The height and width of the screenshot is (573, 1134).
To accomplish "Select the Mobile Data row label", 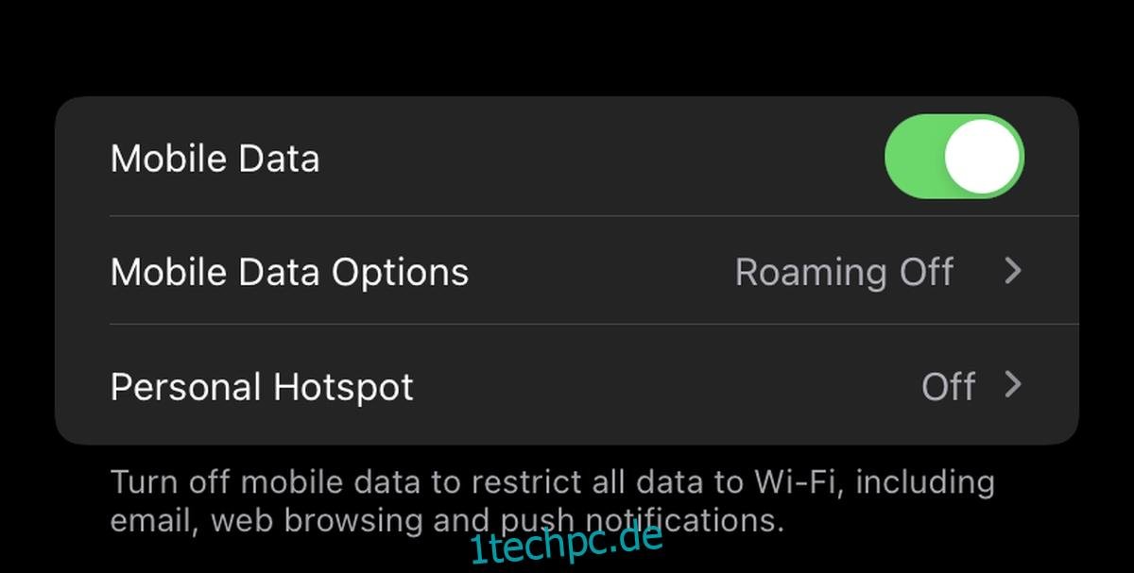I will point(215,159).
